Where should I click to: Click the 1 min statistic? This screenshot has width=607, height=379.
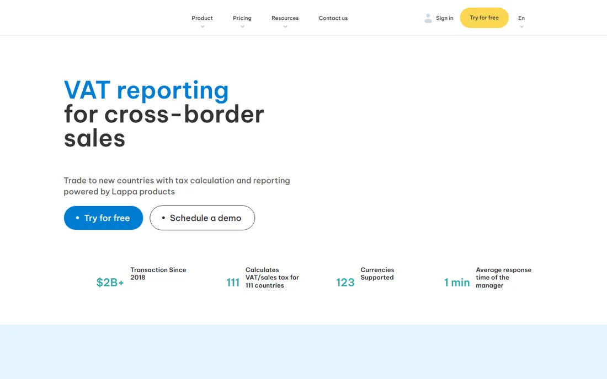[x=456, y=283]
